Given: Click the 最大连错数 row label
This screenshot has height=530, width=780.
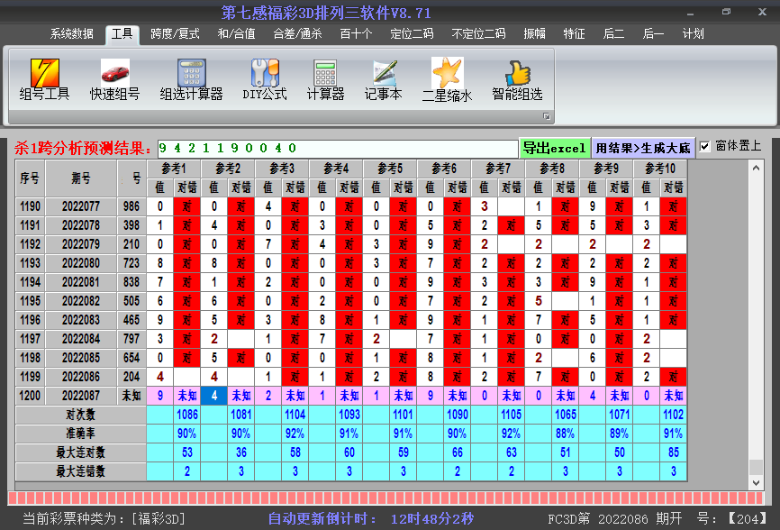Looking at the screenshot, I should 80,471.
